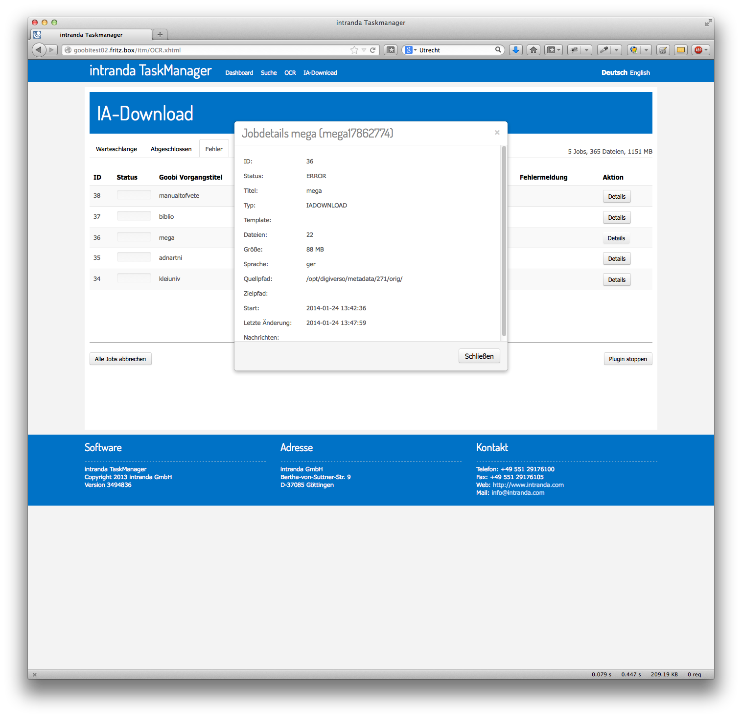Go back with the browser back arrow
This screenshot has height=718, width=742.
tap(39, 50)
